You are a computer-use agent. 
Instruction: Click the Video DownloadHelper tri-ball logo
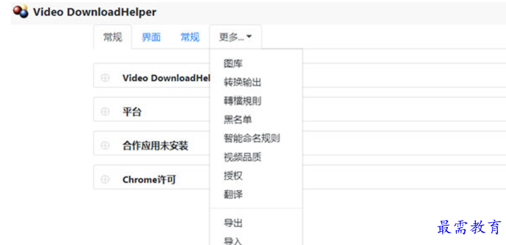[x=20, y=12]
